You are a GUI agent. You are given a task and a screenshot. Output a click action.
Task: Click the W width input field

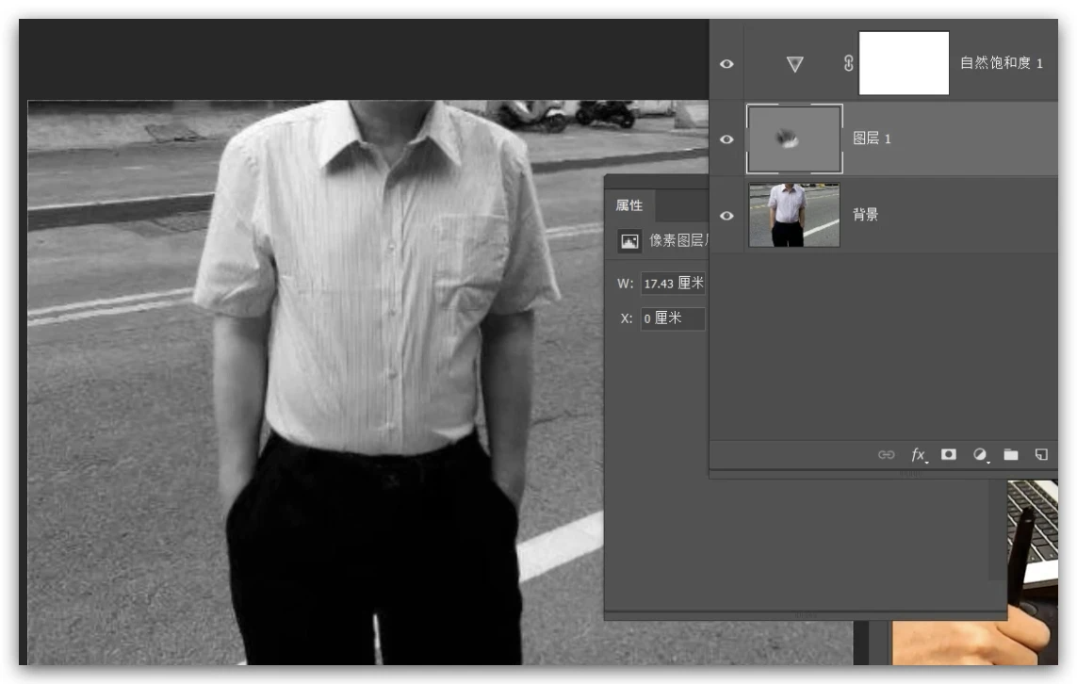pos(673,284)
